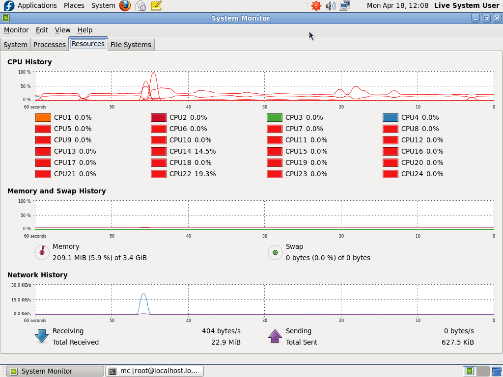The image size is (503, 377).
Task: Launch the mail client icon in panel
Action: 140,6
